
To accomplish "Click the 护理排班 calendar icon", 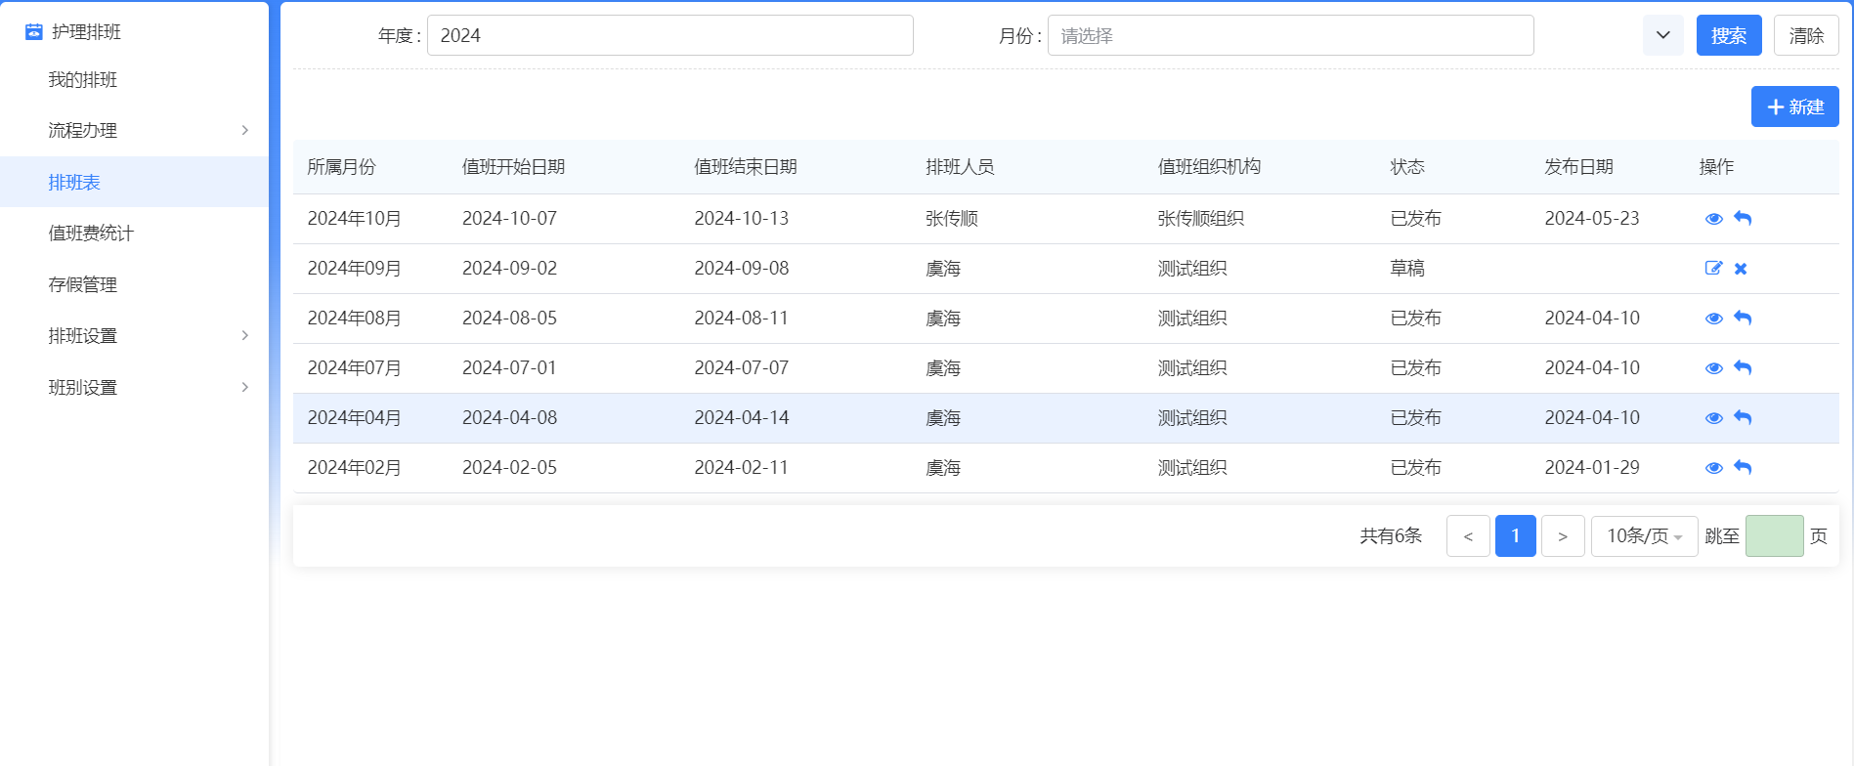I will click(x=33, y=32).
